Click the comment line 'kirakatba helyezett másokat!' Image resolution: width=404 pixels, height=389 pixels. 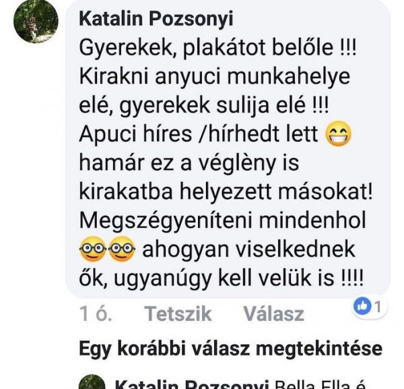click(226, 191)
